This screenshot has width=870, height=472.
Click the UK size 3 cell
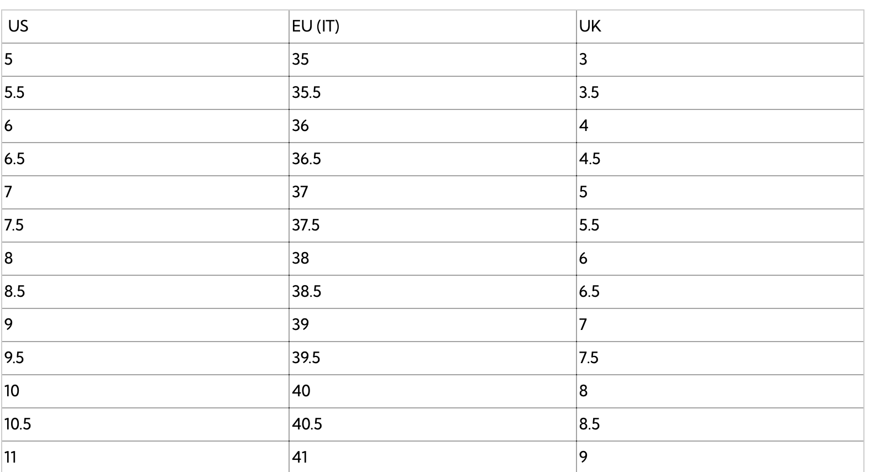[x=583, y=59]
